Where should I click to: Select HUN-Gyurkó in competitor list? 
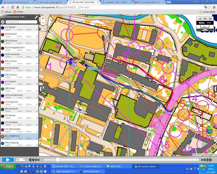pos(20,103)
